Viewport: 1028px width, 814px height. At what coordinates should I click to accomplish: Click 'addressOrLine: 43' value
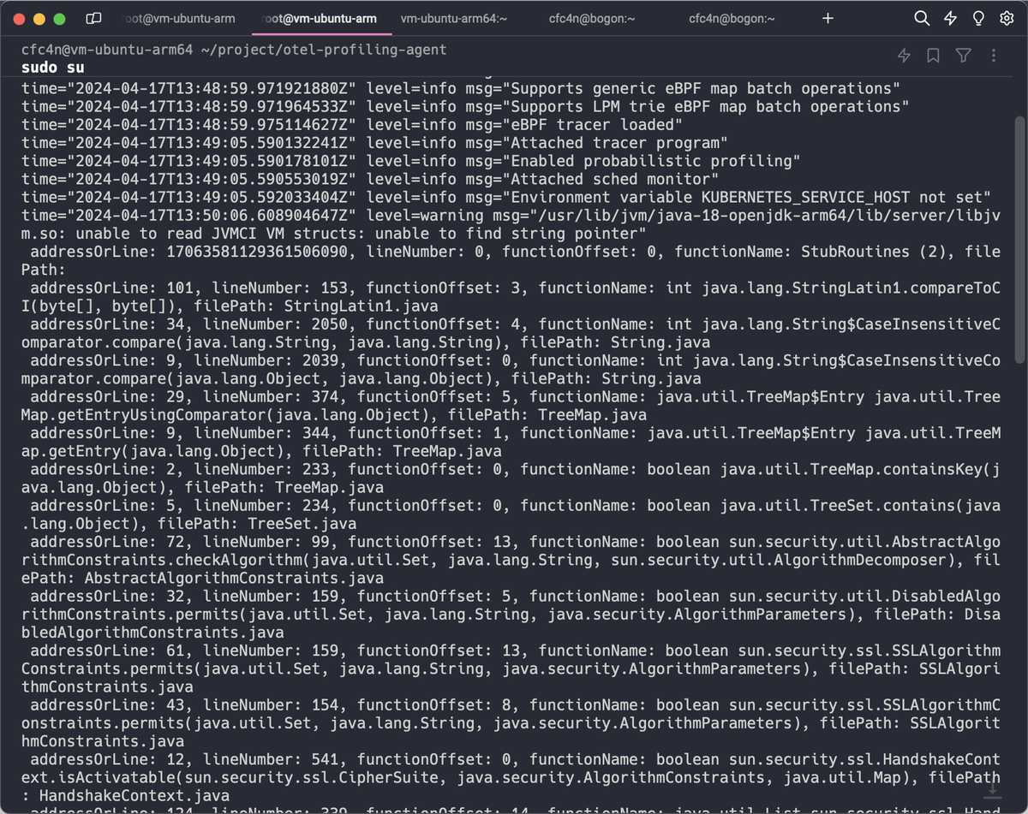click(107, 704)
